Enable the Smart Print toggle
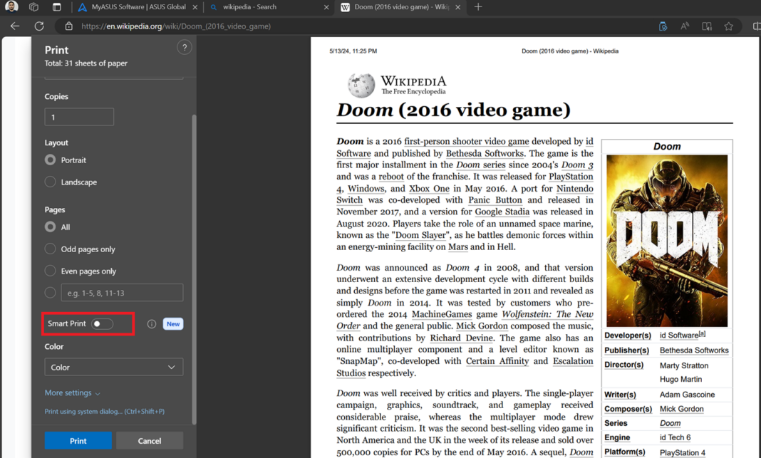 [102, 324]
